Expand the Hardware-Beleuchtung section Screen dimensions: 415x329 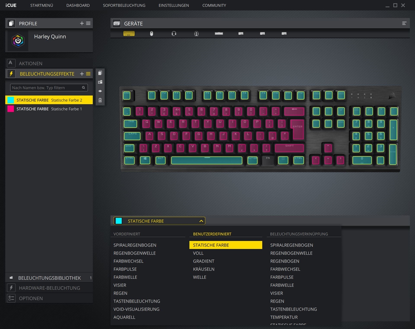point(49,288)
